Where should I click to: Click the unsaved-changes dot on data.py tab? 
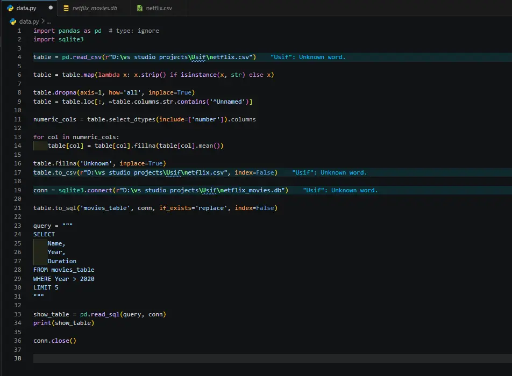pos(51,8)
